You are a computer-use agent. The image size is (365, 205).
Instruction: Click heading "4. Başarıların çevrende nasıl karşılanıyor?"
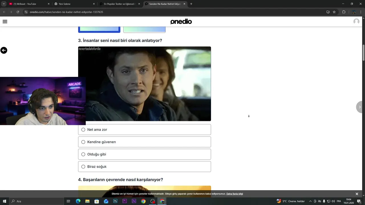121,180
